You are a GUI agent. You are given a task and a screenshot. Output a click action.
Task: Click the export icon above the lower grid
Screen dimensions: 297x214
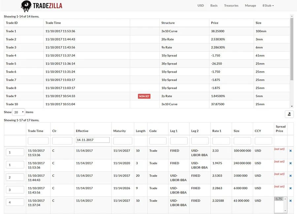tap(289, 114)
